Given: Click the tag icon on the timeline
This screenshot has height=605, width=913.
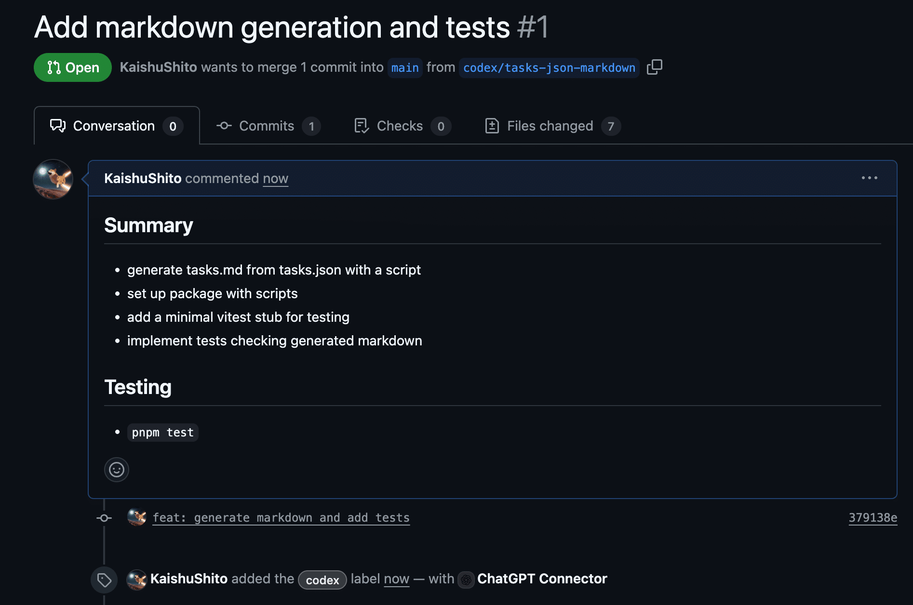Looking at the screenshot, I should tap(104, 580).
